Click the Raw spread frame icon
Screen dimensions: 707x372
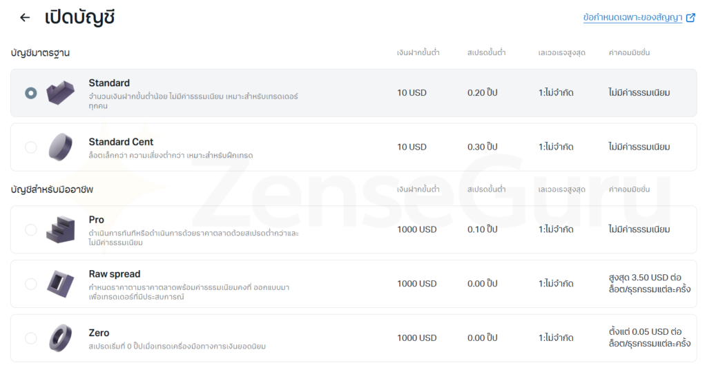61,284
